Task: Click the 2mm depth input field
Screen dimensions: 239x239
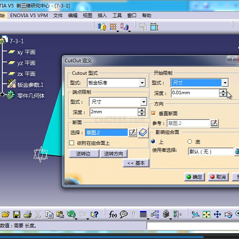Action: pos(113,112)
